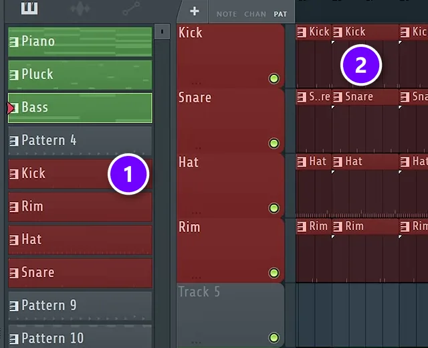
Task: Click the pattern icon beside Pattern 9
Action: pyautogui.click(x=13, y=307)
